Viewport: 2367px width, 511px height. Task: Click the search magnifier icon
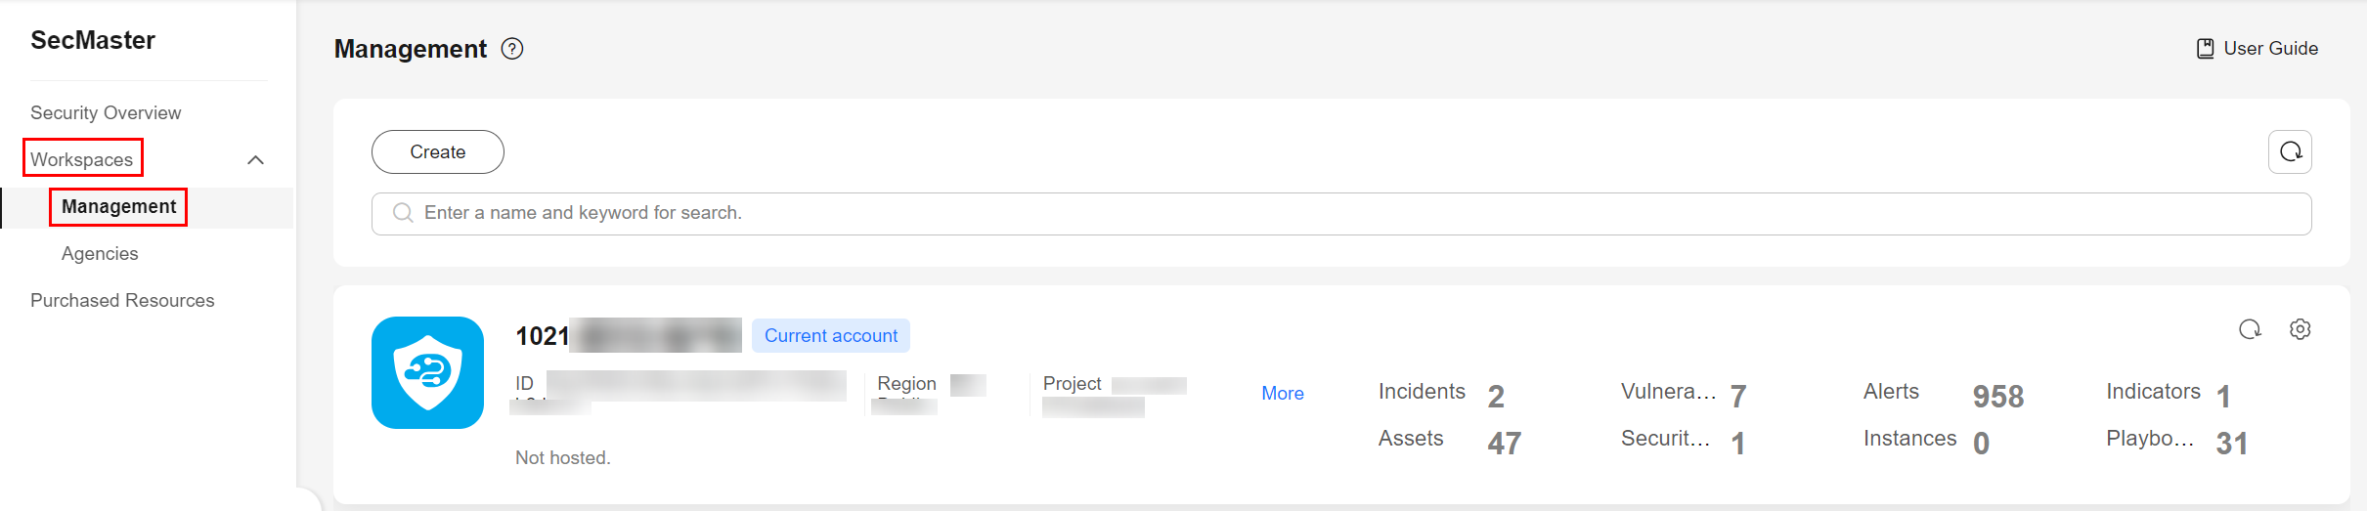pos(403,213)
